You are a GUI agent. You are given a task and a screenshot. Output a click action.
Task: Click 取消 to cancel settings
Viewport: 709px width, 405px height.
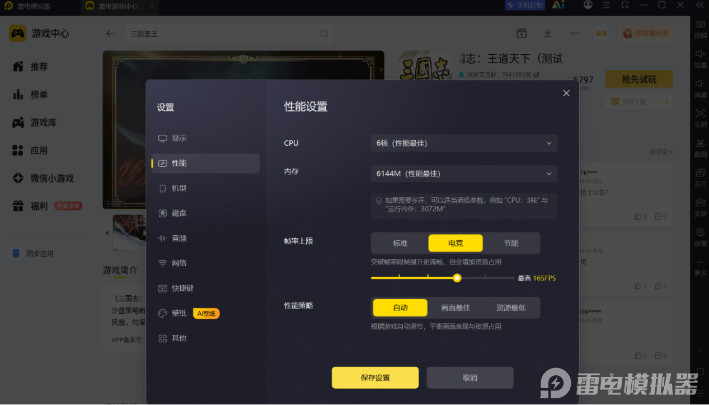[470, 378]
